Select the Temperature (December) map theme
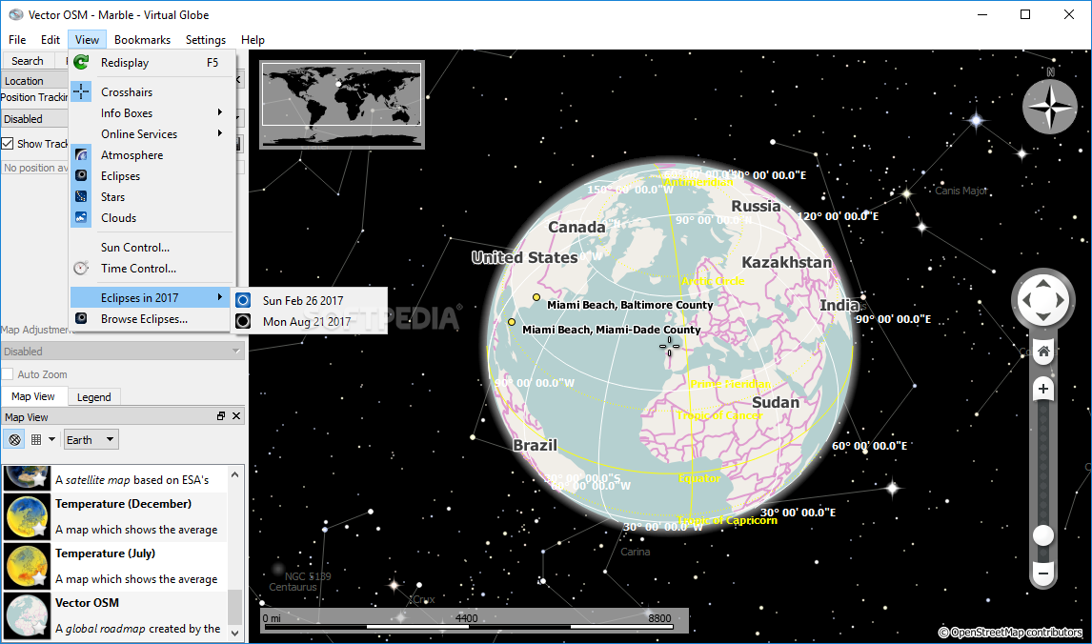The height and width of the screenshot is (644, 1092). (x=115, y=516)
